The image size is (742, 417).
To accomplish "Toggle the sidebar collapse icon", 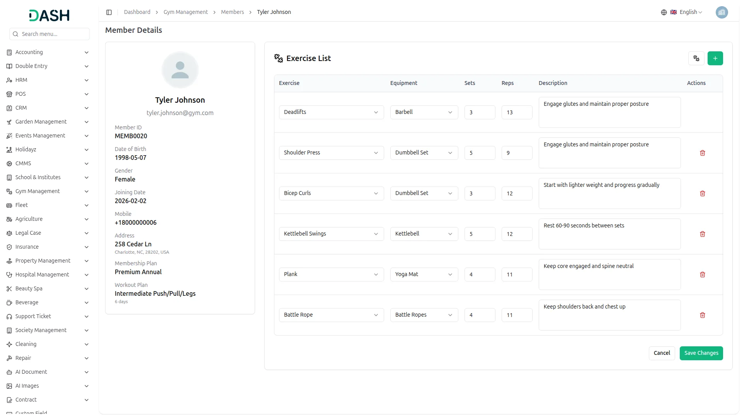I will 109,12.
